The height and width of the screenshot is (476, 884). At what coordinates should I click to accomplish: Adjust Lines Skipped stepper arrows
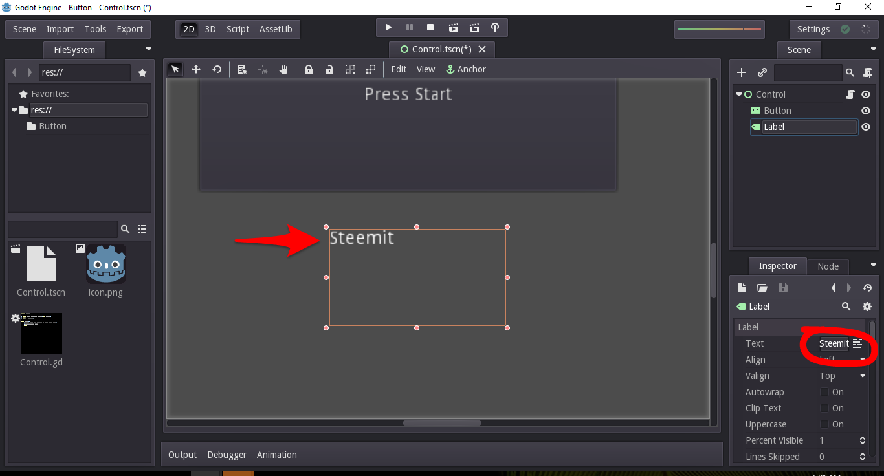(x=862, y=457)
